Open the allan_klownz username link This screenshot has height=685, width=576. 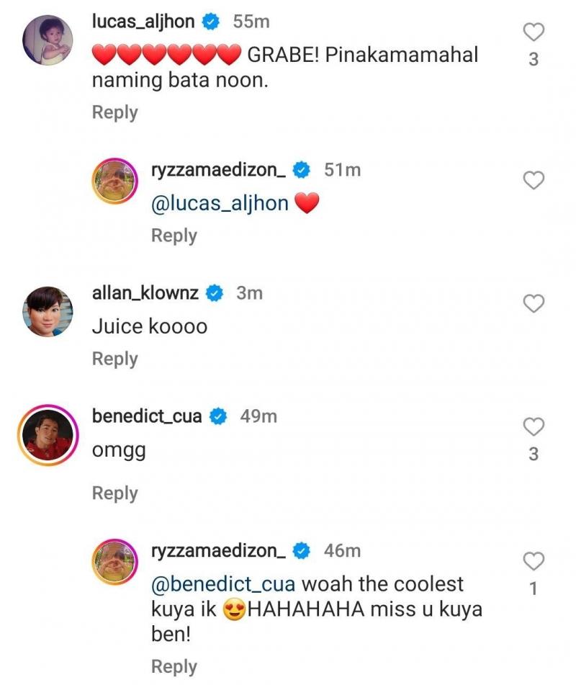coord(145,292)
